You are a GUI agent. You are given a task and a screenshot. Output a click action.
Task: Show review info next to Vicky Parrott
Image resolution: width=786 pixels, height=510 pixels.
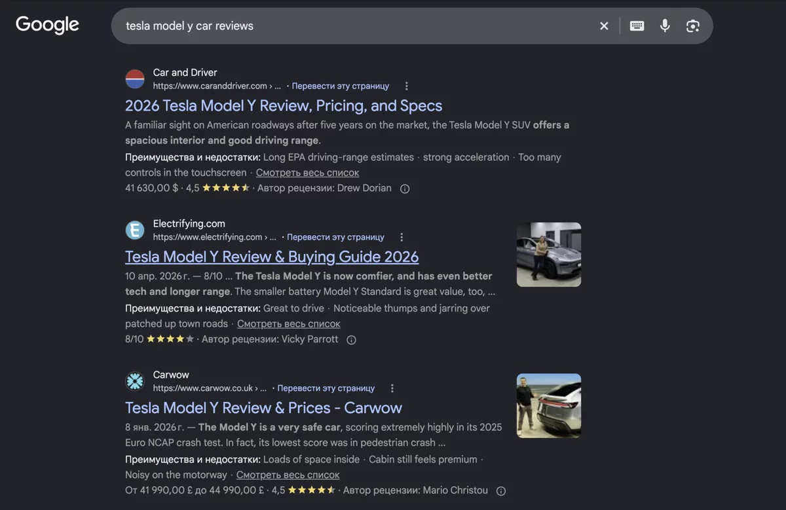(351, 340)
